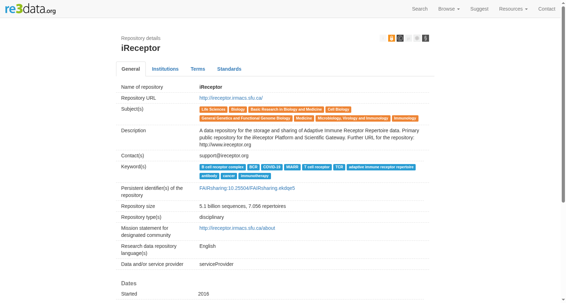Click the description paragraph text

click(x=309, y=138)
